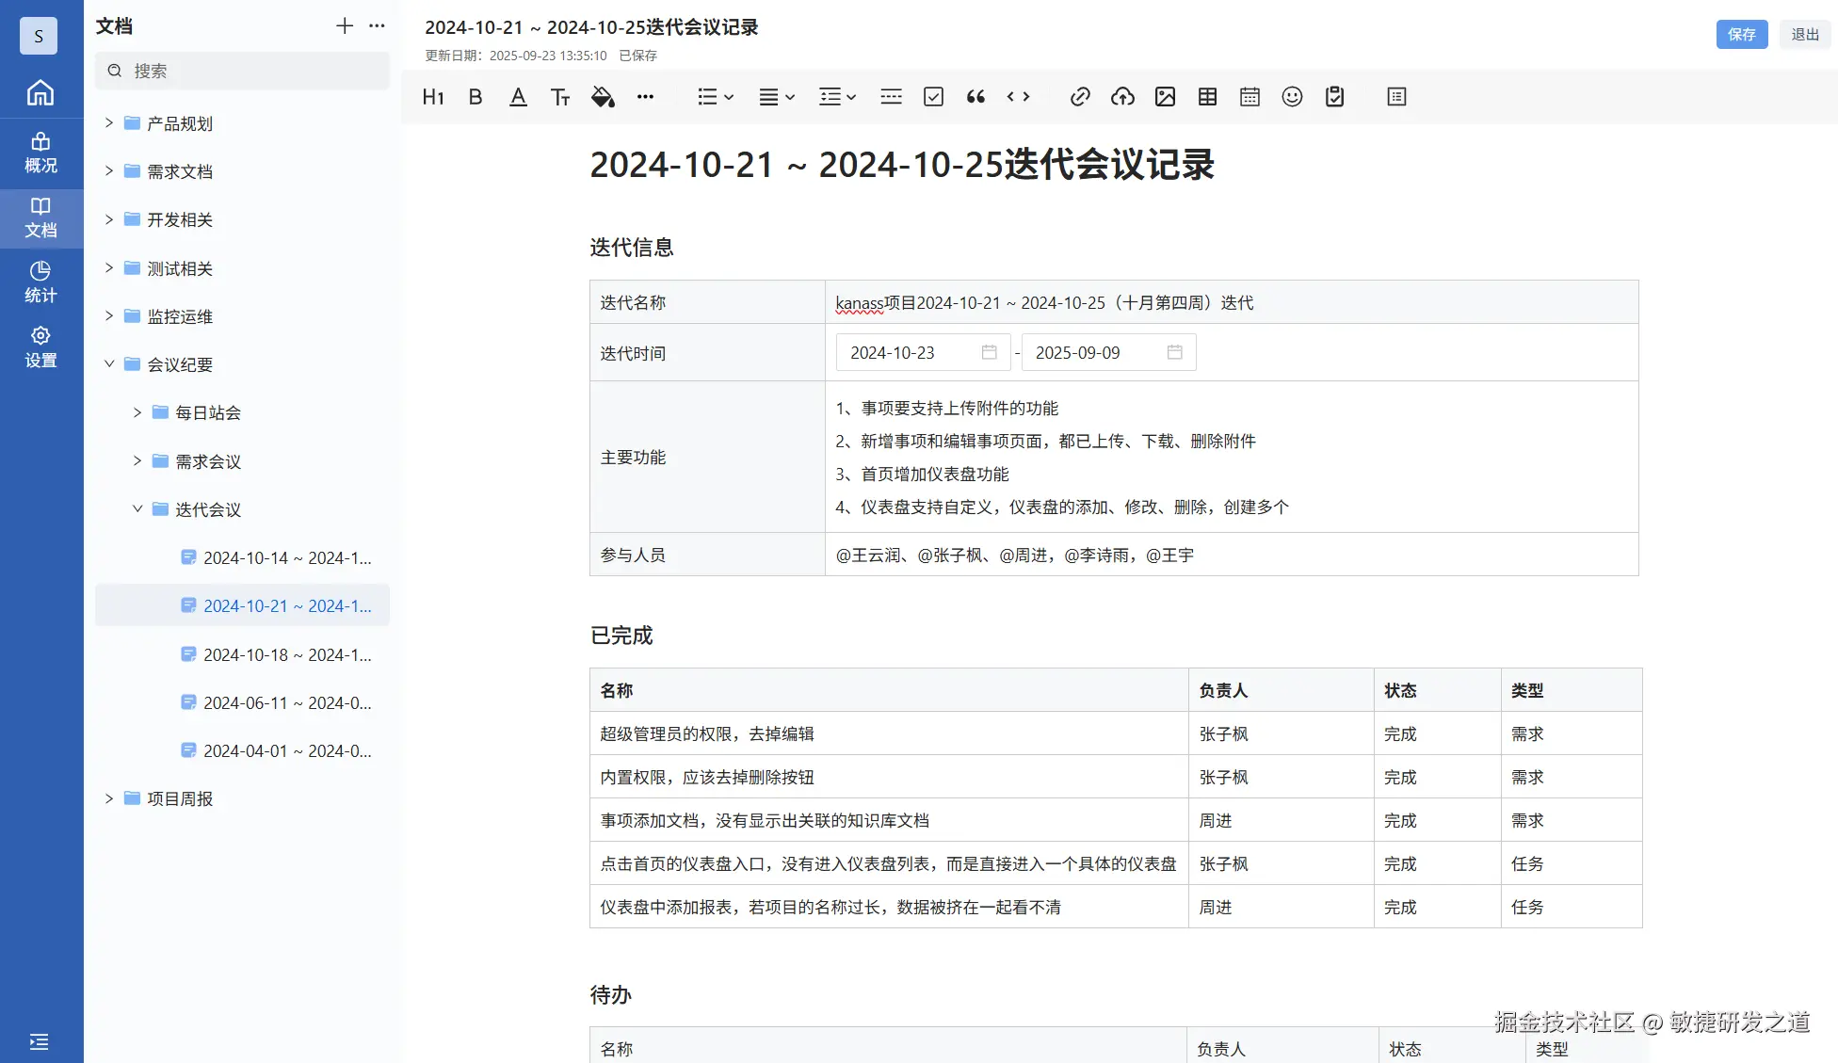Open the emoji picker icon
This screenshot has width=1838, height=1063.
[1292, 97]
